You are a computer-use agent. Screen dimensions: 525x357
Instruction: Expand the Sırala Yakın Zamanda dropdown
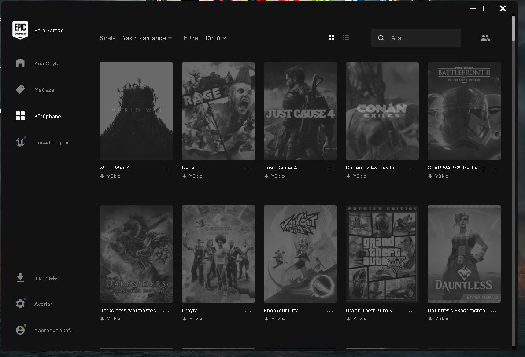click(x=147, y=38)
